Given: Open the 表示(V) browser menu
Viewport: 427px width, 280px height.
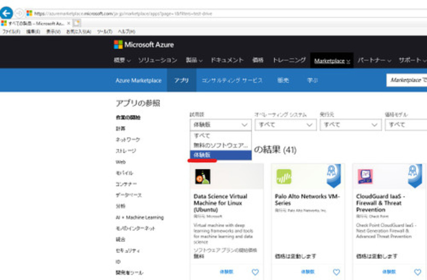Looking at the screenshot, I should (x=53, y=32).
